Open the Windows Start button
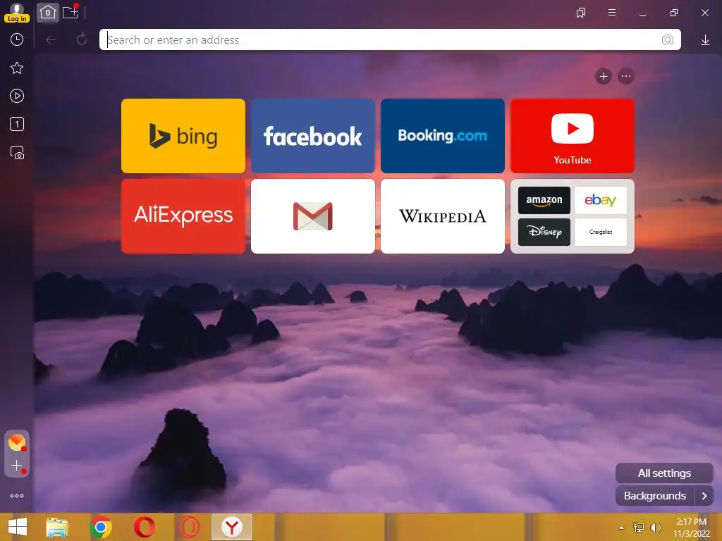 pyautogui.click(x=18, y=527)
